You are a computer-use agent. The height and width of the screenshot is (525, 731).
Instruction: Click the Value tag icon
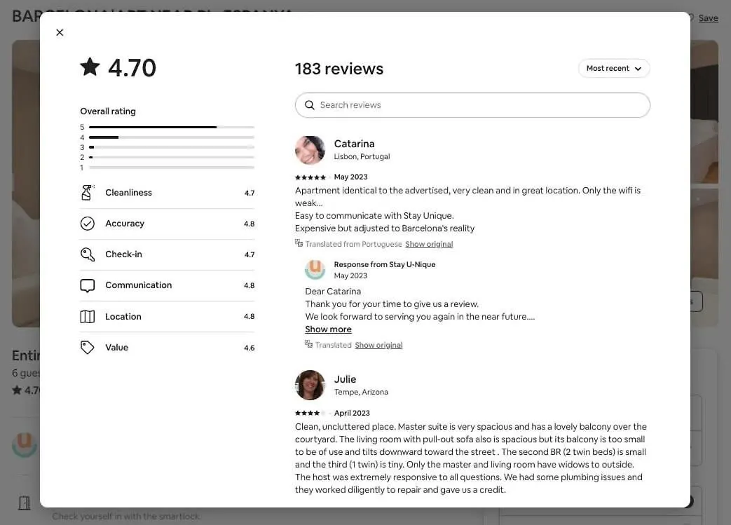[x=87, y=348]
